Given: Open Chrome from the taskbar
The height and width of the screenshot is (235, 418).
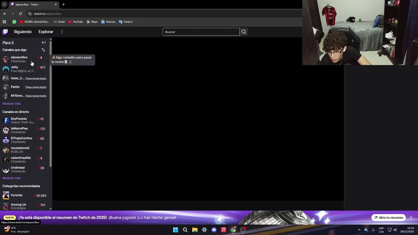Looking at the screenshot, I should coord(233,230).
